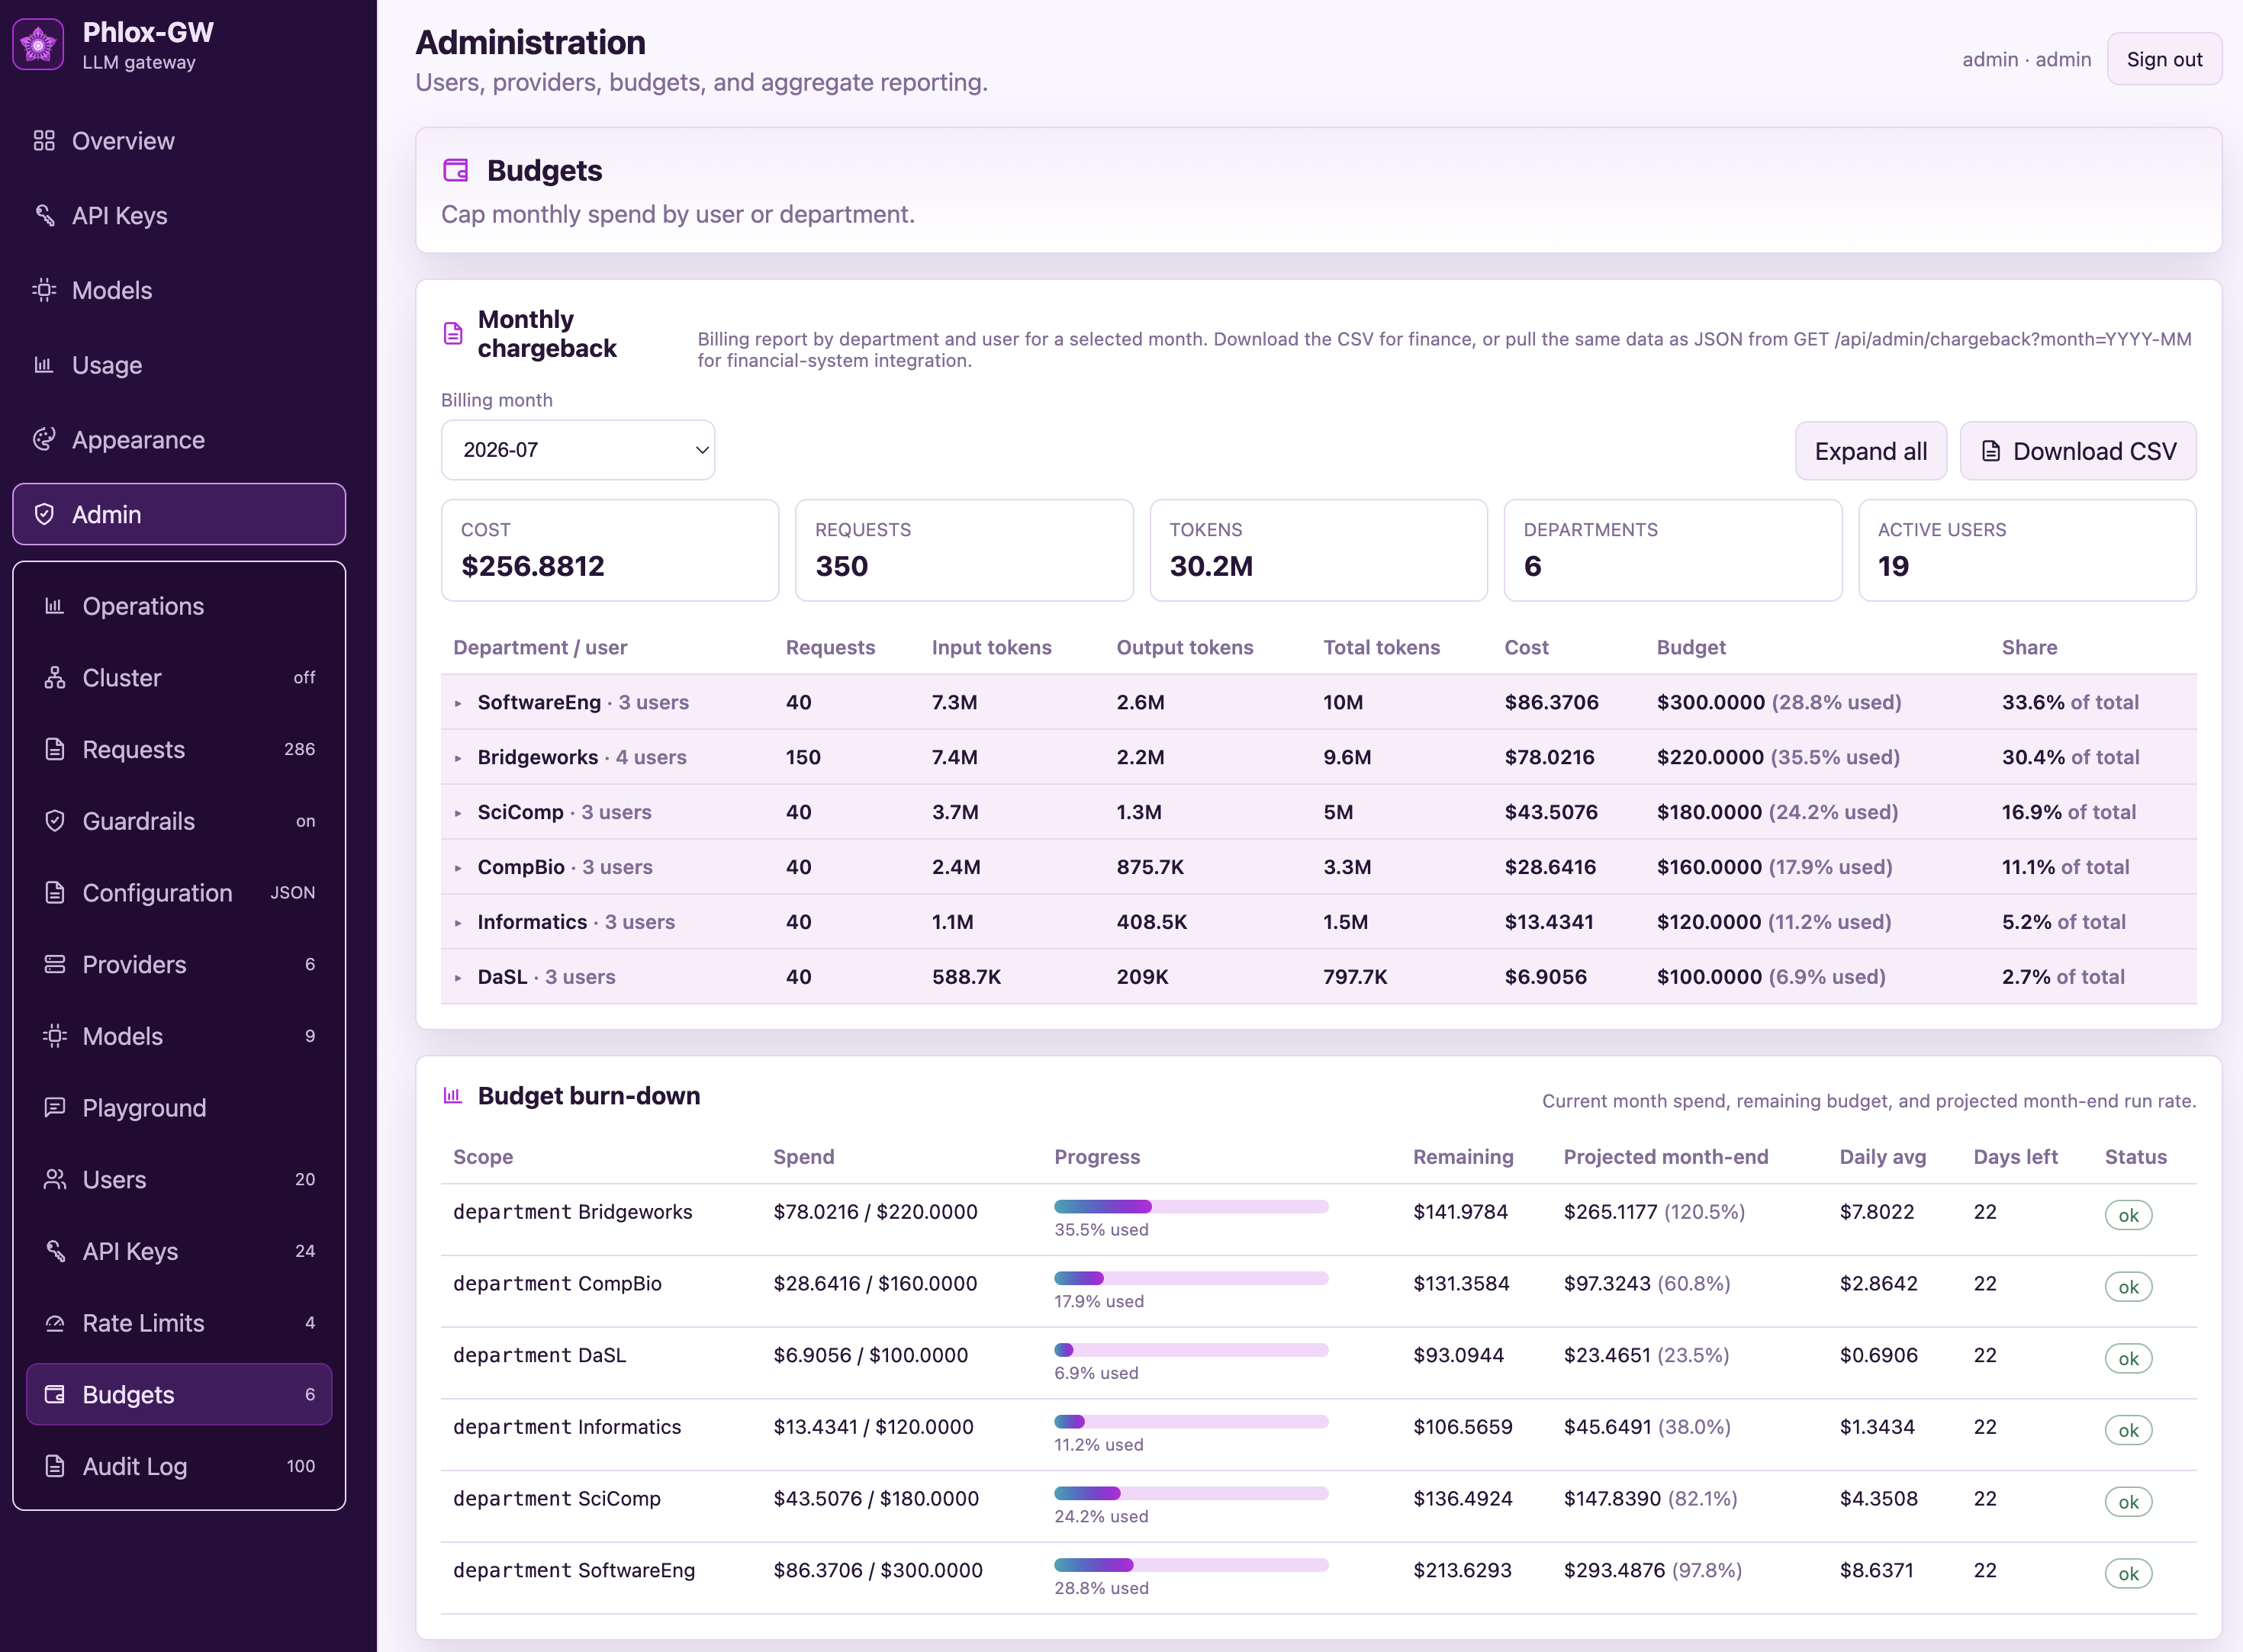
Task: Open the Appearance settings page
Action: [x=179, y=440]
